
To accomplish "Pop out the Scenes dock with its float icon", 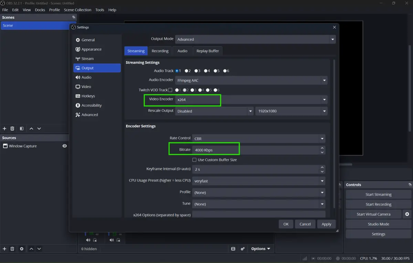I will (74, 17).
